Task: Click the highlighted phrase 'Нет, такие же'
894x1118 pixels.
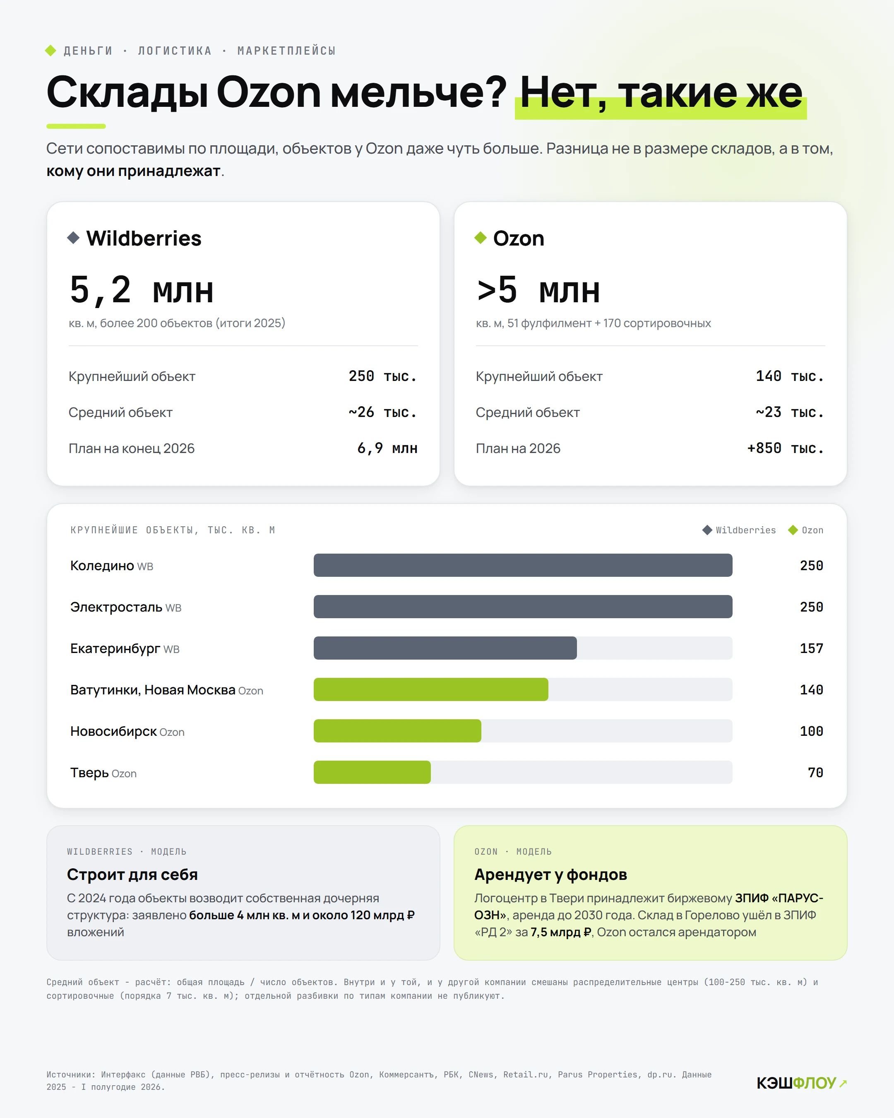Action: [x=661, y=94]
